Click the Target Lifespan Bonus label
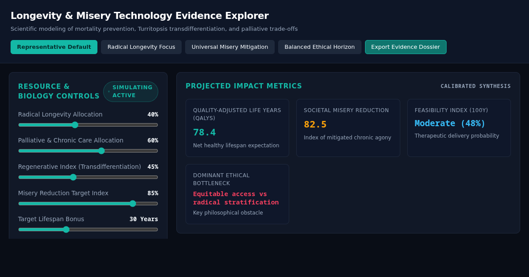 [51, 219]
